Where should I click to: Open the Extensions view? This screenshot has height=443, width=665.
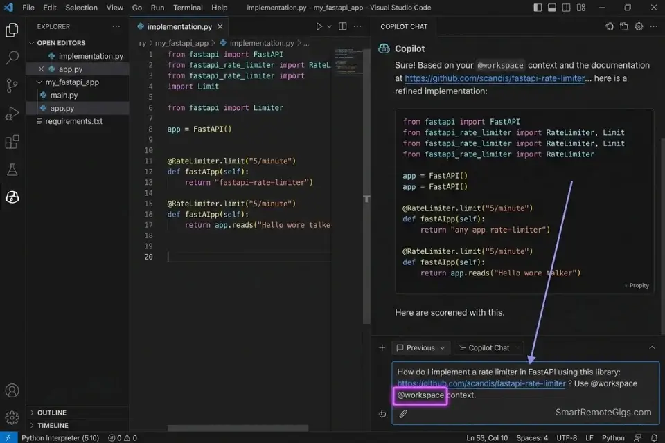pos(12,141)
